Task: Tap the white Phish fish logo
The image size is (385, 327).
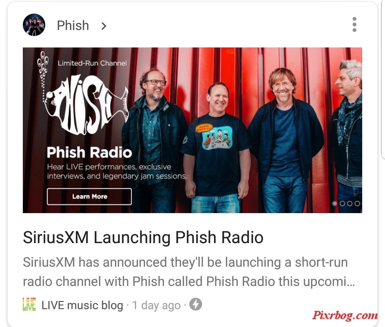Action: [86, 105]
